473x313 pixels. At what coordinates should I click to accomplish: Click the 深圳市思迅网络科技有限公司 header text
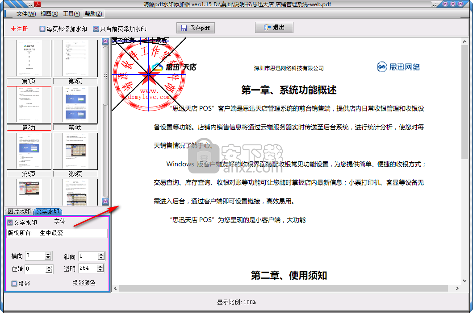[289, 68]
